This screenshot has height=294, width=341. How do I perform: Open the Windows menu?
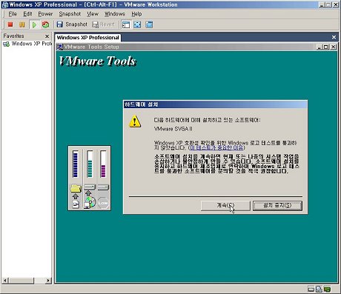coord(115,14)
